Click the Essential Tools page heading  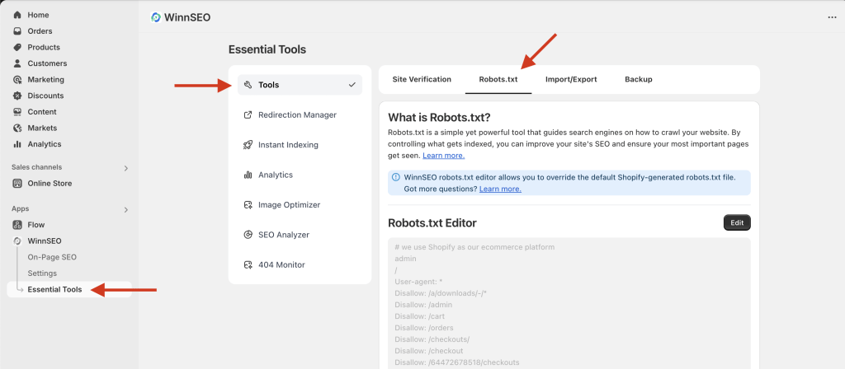tap(267, 49)
